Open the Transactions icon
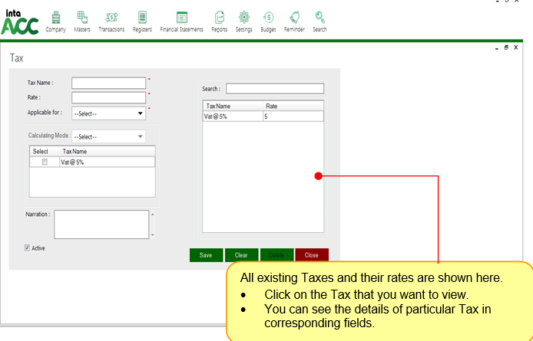The width and height of the screenshot is (533, 341). [x=111, y=18]
